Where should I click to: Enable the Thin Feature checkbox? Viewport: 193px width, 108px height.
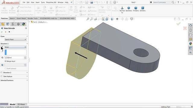click(2, 76)
